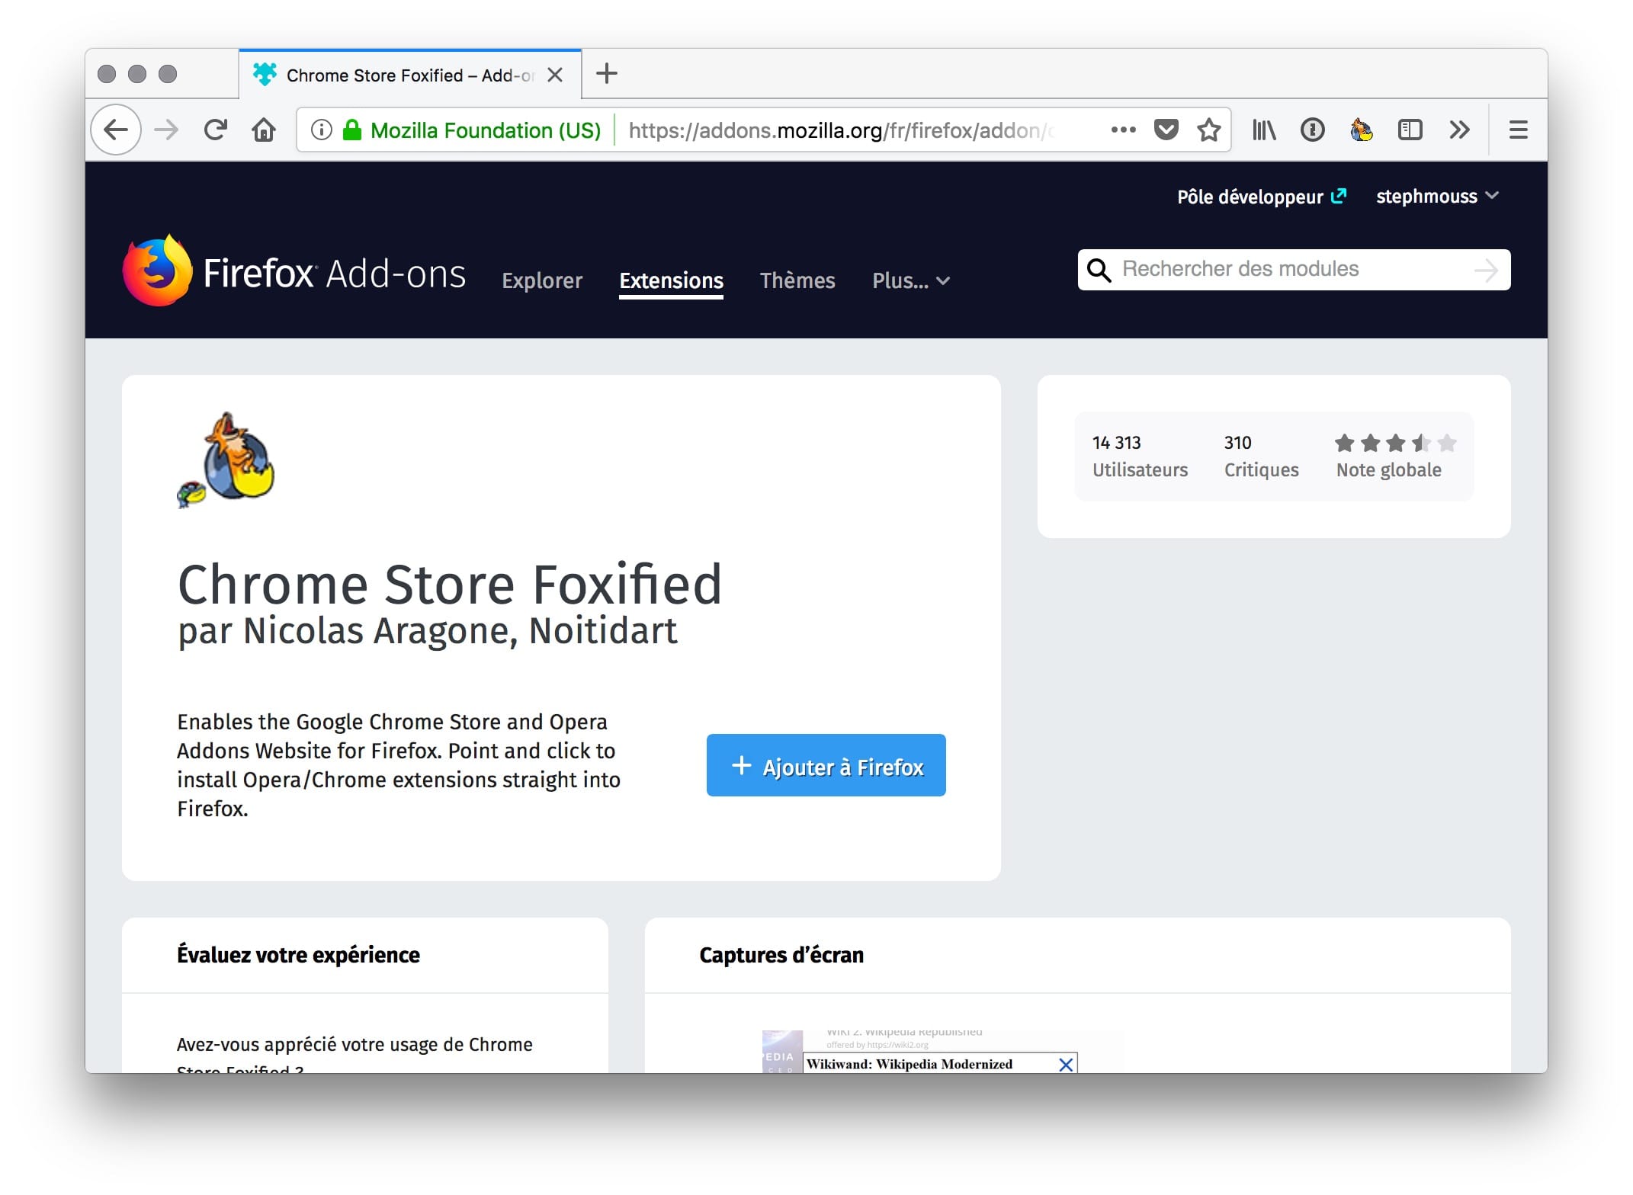This screenshot has height=1195, width=1633.
Task: Open the Library bookshelf icon
Action: 1264,130
